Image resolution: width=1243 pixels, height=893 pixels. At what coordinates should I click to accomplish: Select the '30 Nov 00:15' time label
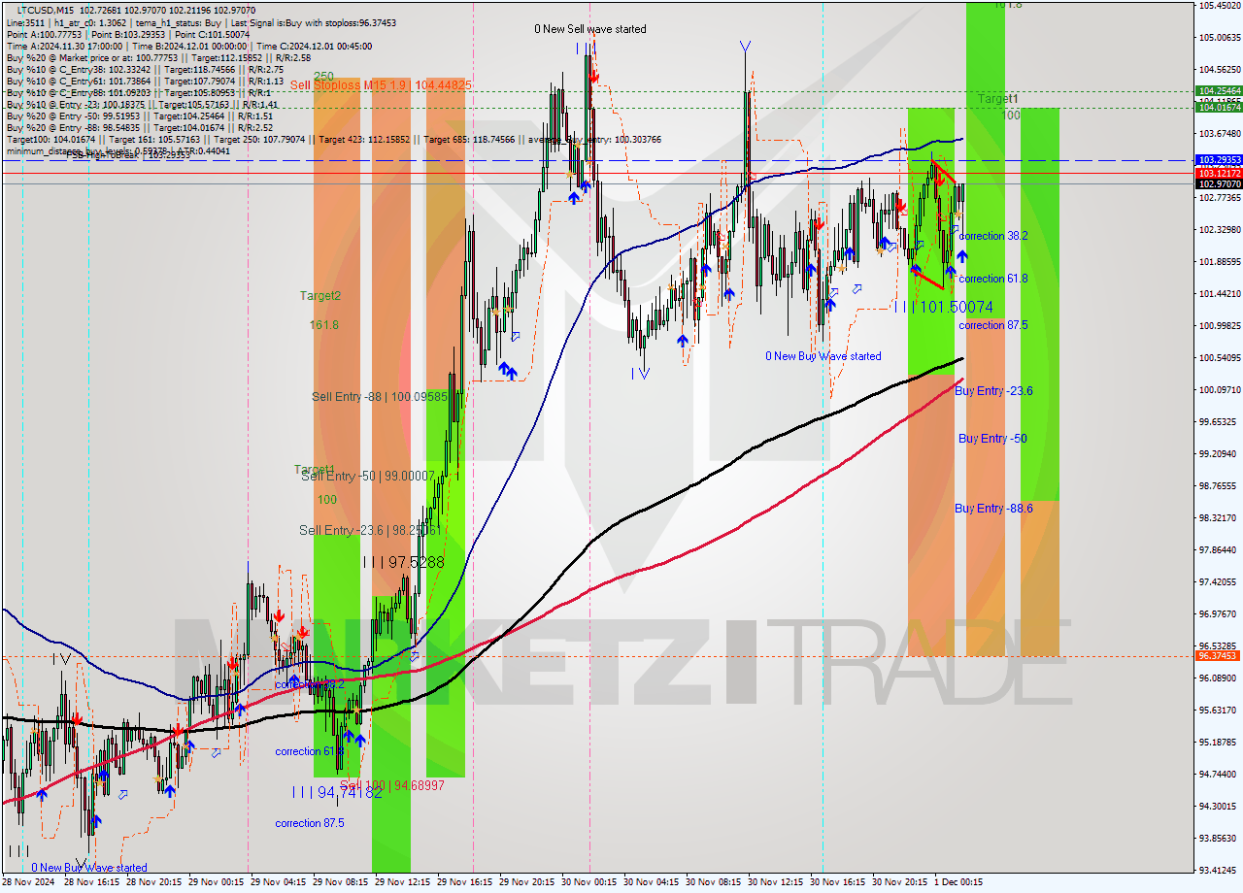588,882
